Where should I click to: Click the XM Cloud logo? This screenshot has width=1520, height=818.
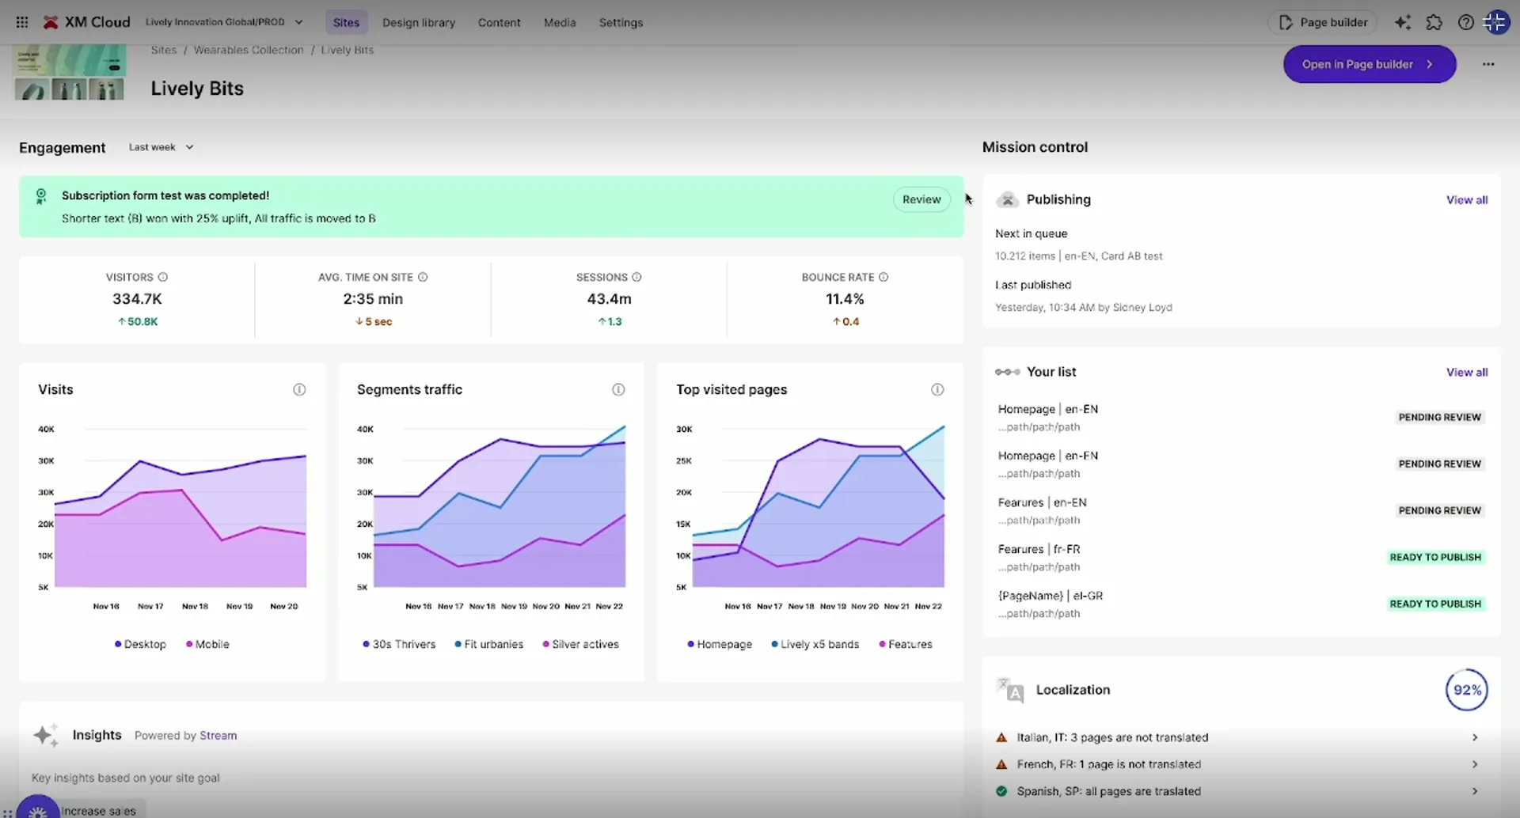click(85, 21)
